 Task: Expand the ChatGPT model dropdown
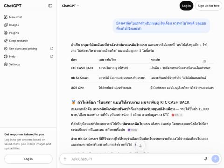click(70, 6)
